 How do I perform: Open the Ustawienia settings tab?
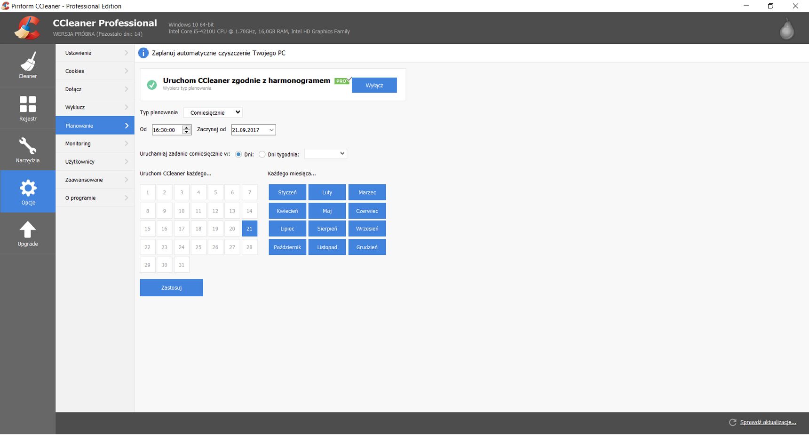[95, 53]
